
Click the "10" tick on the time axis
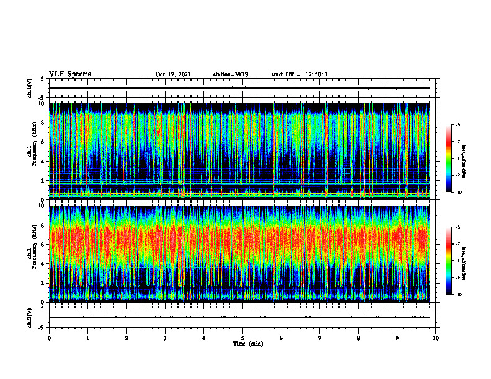(x=436, y=338)
